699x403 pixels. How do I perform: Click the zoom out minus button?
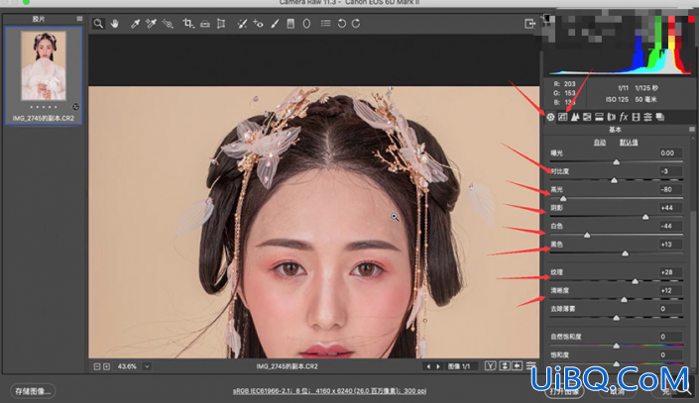(x=97, y=366)
